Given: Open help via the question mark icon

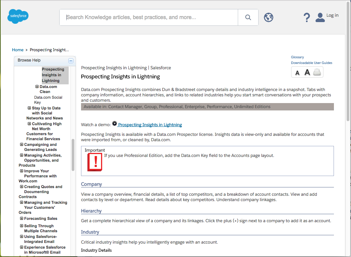Looking at the screenshot, I should pyautogui.click(x=306, y=17).
